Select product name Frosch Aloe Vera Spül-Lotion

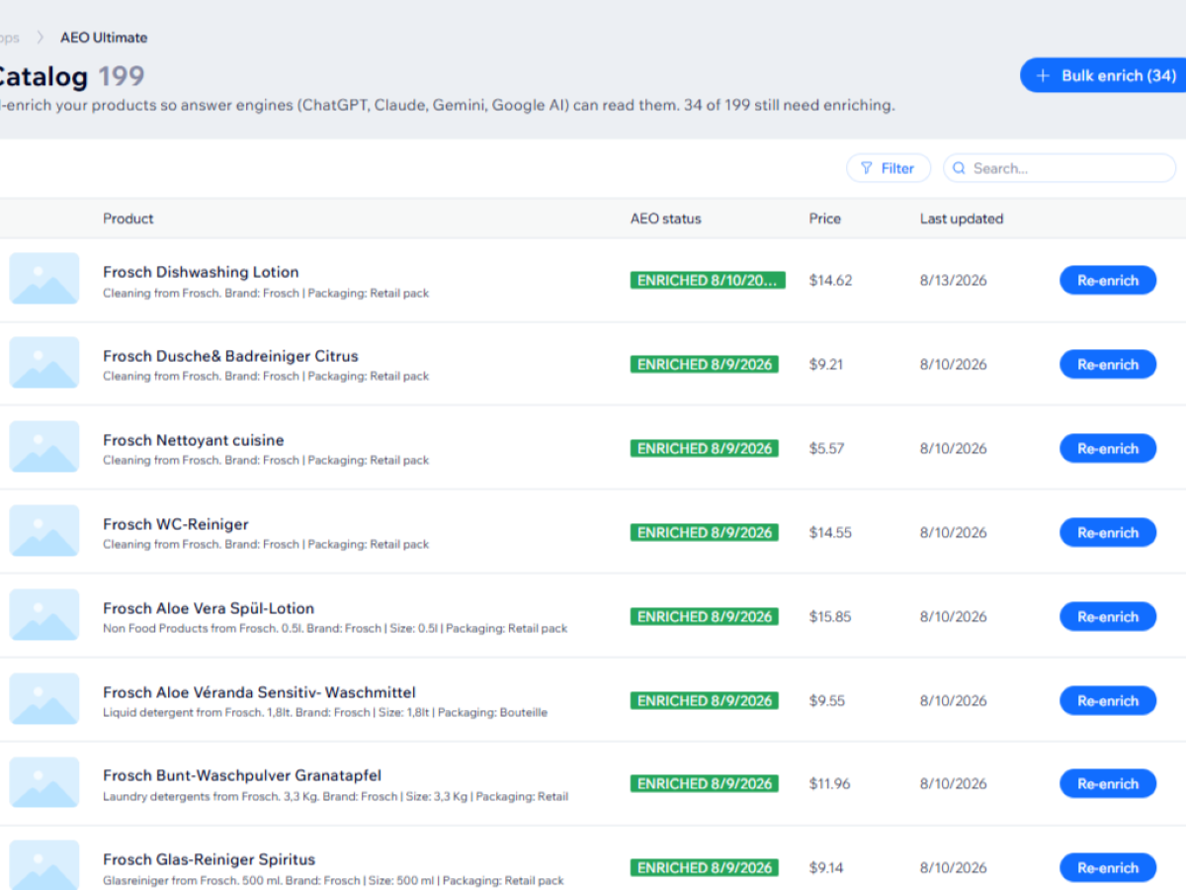(x=209, y=608)
